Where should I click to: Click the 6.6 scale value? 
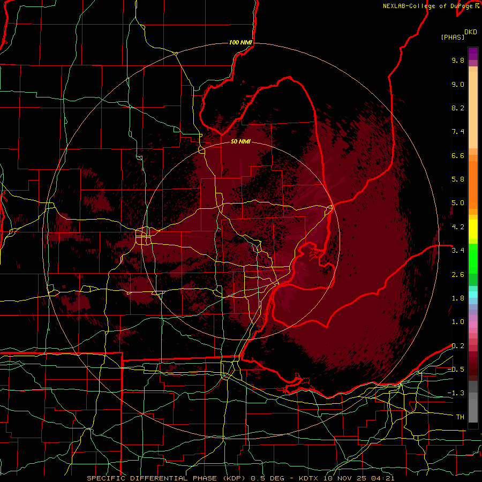pyautogui.click(x=458, y=156)
